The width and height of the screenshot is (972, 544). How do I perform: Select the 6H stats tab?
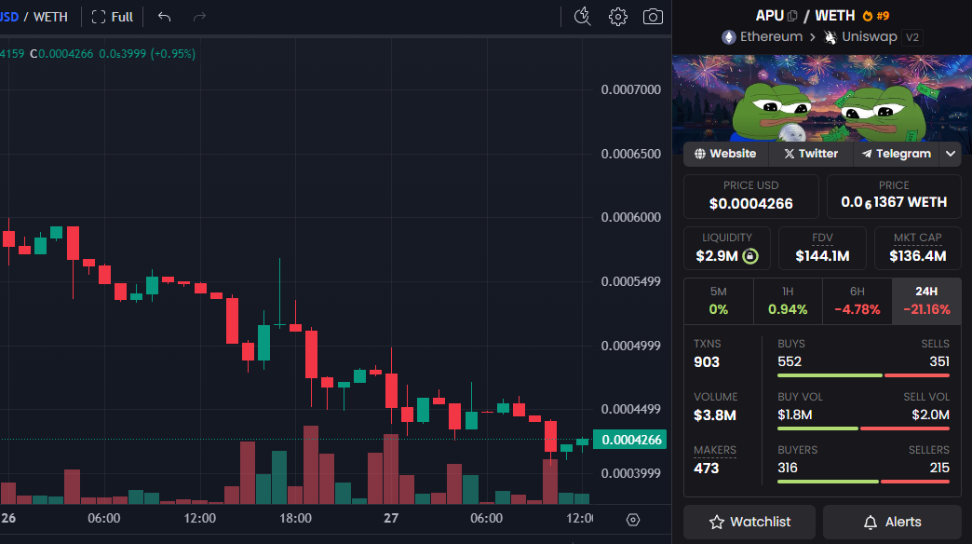click(857, 301)
